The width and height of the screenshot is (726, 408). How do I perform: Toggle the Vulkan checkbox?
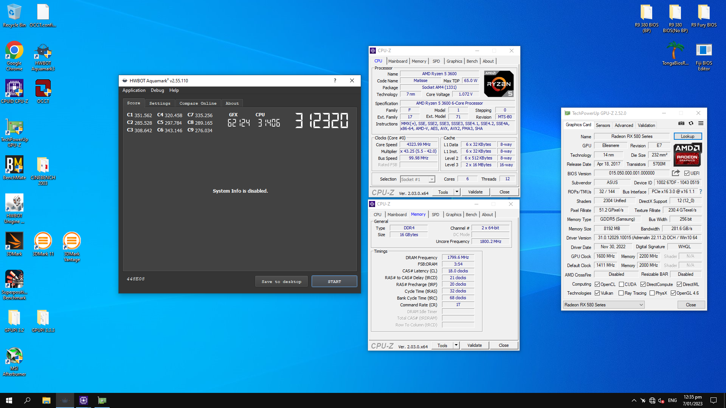point(597,293)
